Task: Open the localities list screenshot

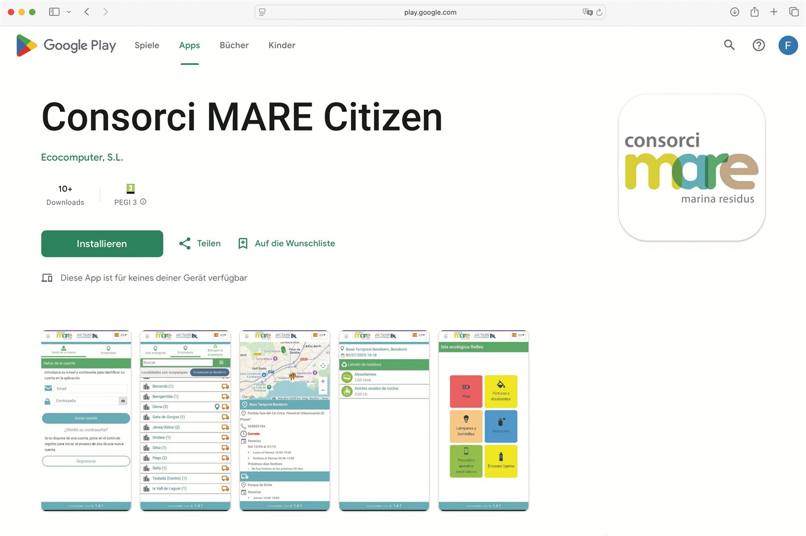Action: click(186, 420)
